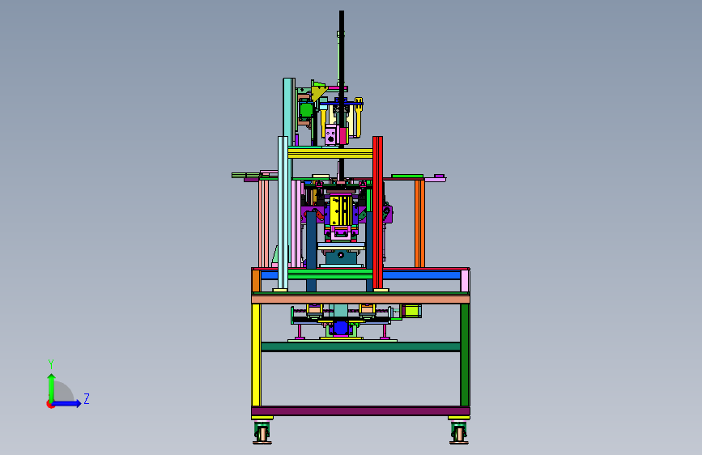702x455 pixels.
Task: Select the purple bottom beam of the frame
Action: (360, 410)
